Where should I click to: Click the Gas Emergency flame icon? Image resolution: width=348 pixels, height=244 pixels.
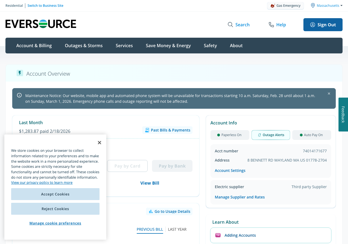click(x=273, y=6)
